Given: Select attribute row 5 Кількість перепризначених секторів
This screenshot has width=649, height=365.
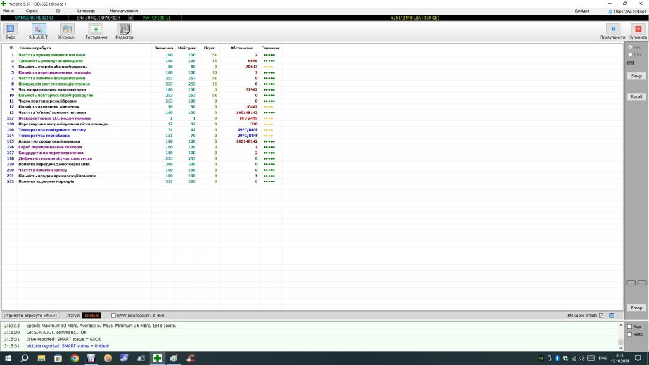Looking at the screenshot, I should (143, 72).
